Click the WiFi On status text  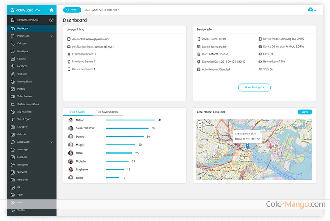click(268, 69)
